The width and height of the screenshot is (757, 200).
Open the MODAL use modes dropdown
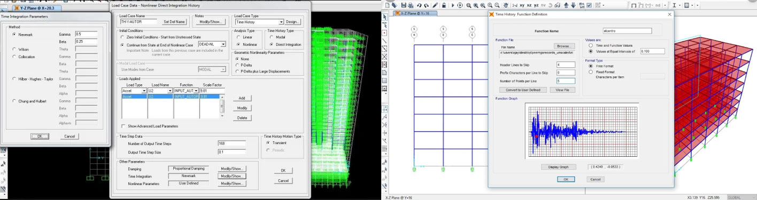coord(223,69)
